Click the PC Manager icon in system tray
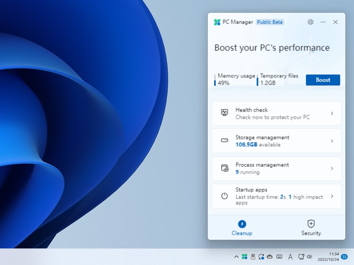This screenshot has height=265, width=354. coord(245,257)
